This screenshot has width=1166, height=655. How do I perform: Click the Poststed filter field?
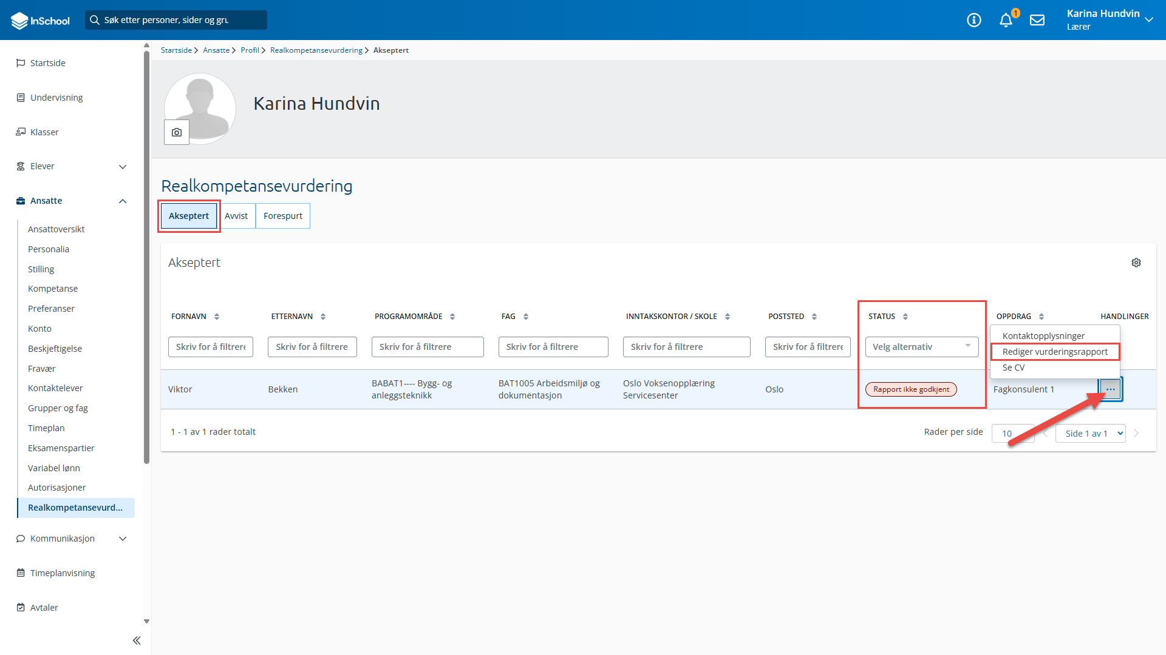coord(808,347)
